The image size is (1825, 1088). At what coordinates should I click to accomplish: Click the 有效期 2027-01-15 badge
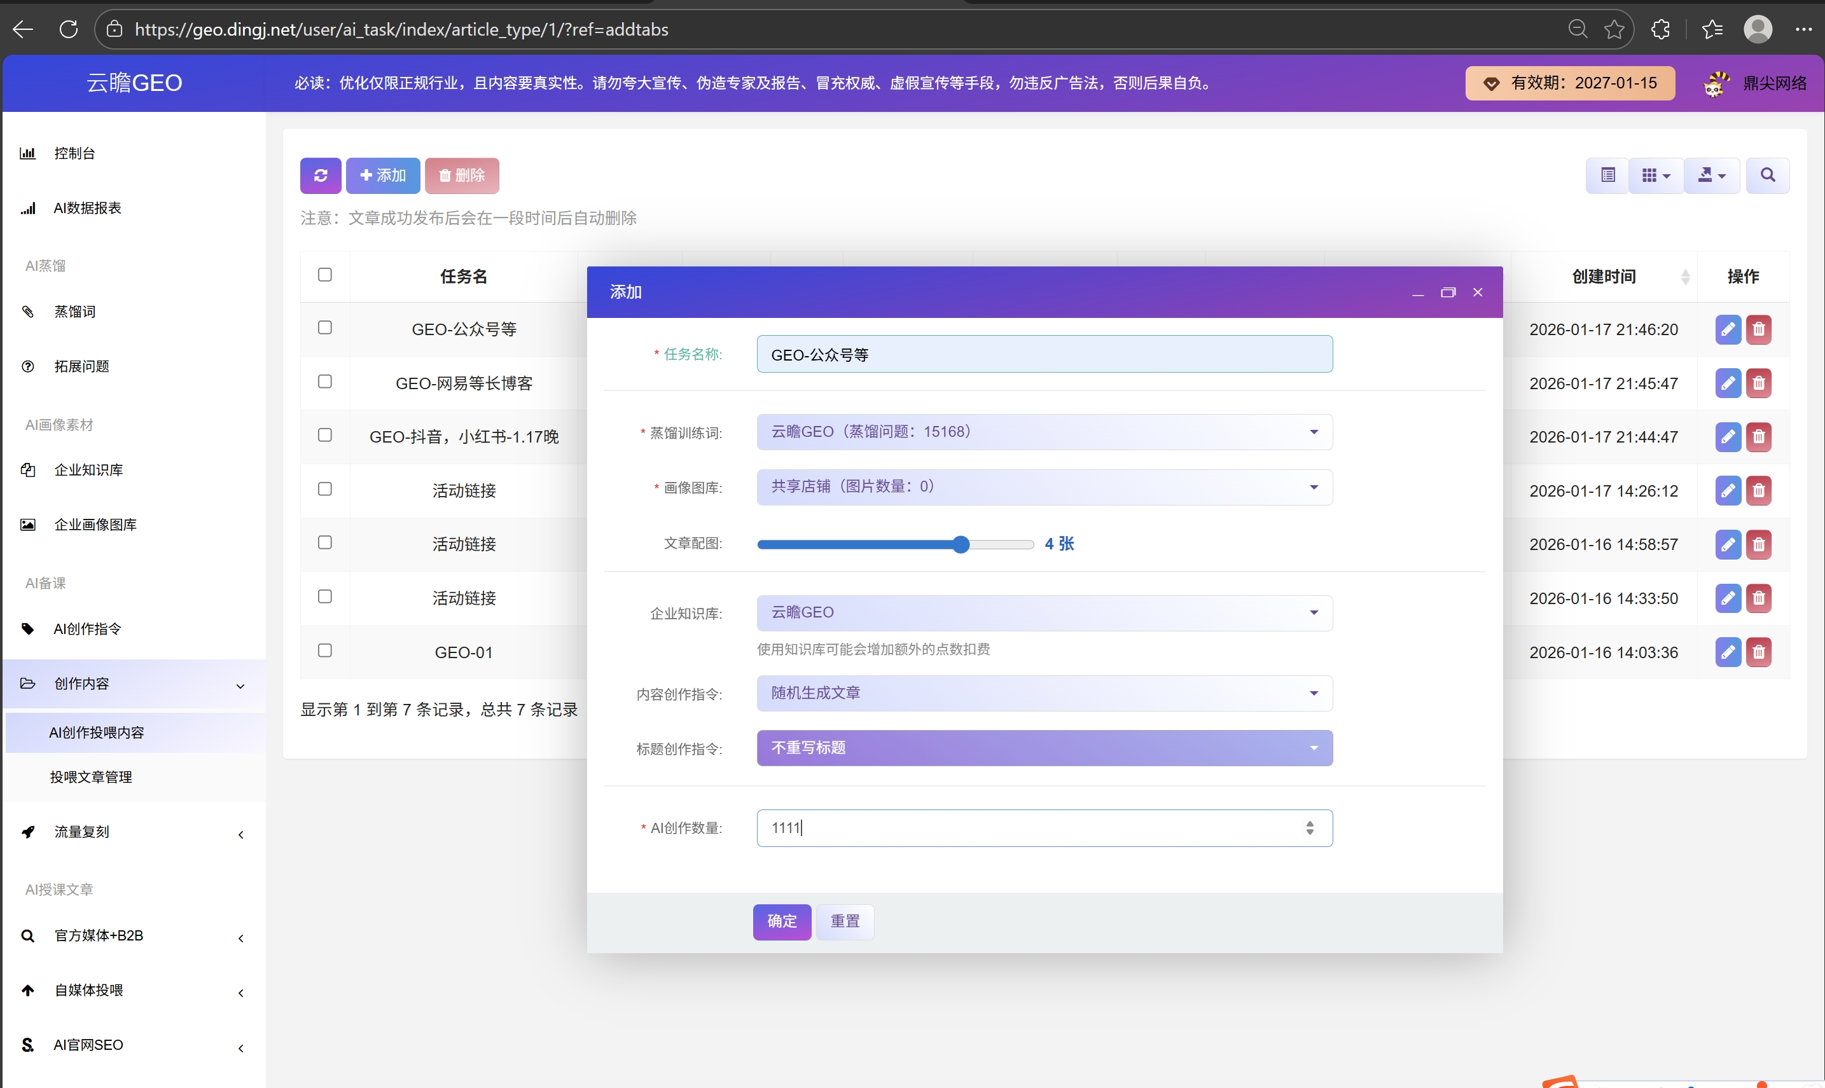1570,83
